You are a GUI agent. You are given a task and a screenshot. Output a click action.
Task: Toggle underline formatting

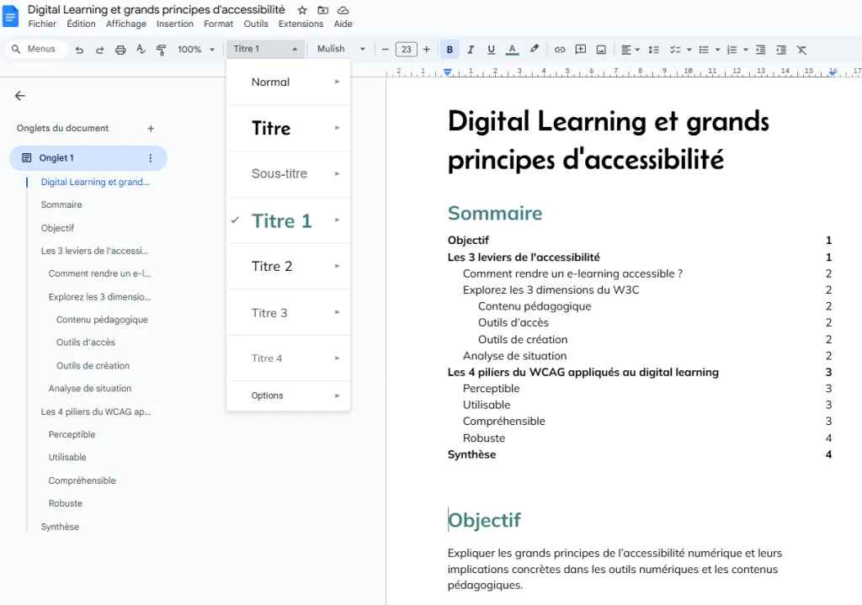click(490, 49)
